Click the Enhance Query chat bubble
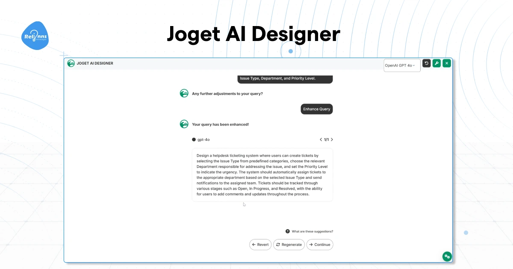Image resolution: width=513 pixels, height=269 pixels. coord(317,109)
